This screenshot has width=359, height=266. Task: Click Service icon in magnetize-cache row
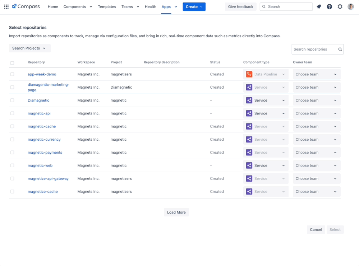tap(249, 191)
